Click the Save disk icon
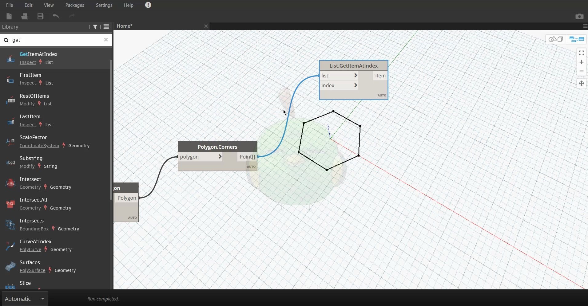Screen dimensions: 588x306 pos(40,16)
